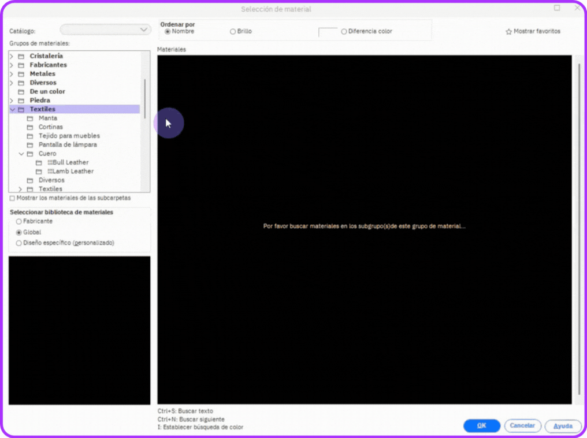Collapse the Cuero subgroup arrow
This screenshot has height=438, width=587.
(21, 154)
